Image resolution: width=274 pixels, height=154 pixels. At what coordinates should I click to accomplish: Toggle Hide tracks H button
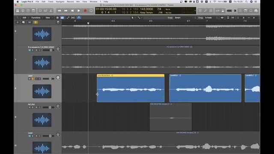pyautogui.click(x=30, y=22)
